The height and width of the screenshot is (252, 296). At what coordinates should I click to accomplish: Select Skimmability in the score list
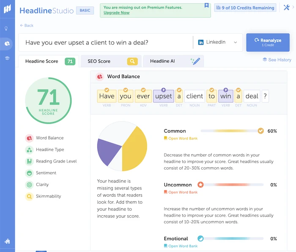48,196
